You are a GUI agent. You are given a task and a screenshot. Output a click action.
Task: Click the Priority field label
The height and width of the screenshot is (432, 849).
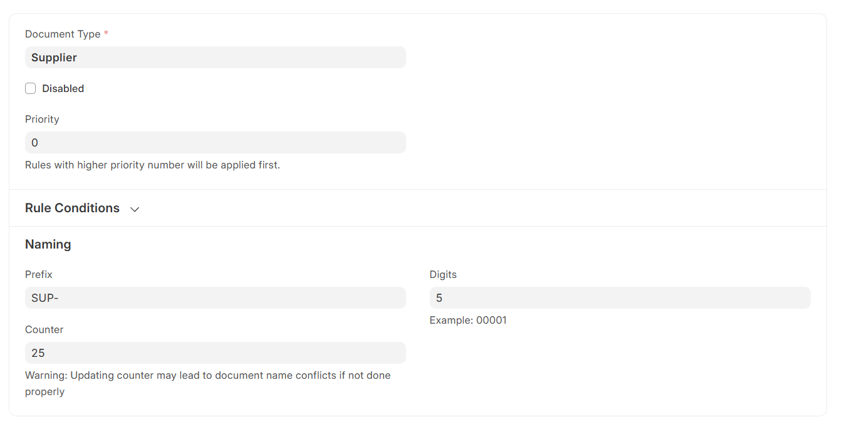click(x=42, y=119)
